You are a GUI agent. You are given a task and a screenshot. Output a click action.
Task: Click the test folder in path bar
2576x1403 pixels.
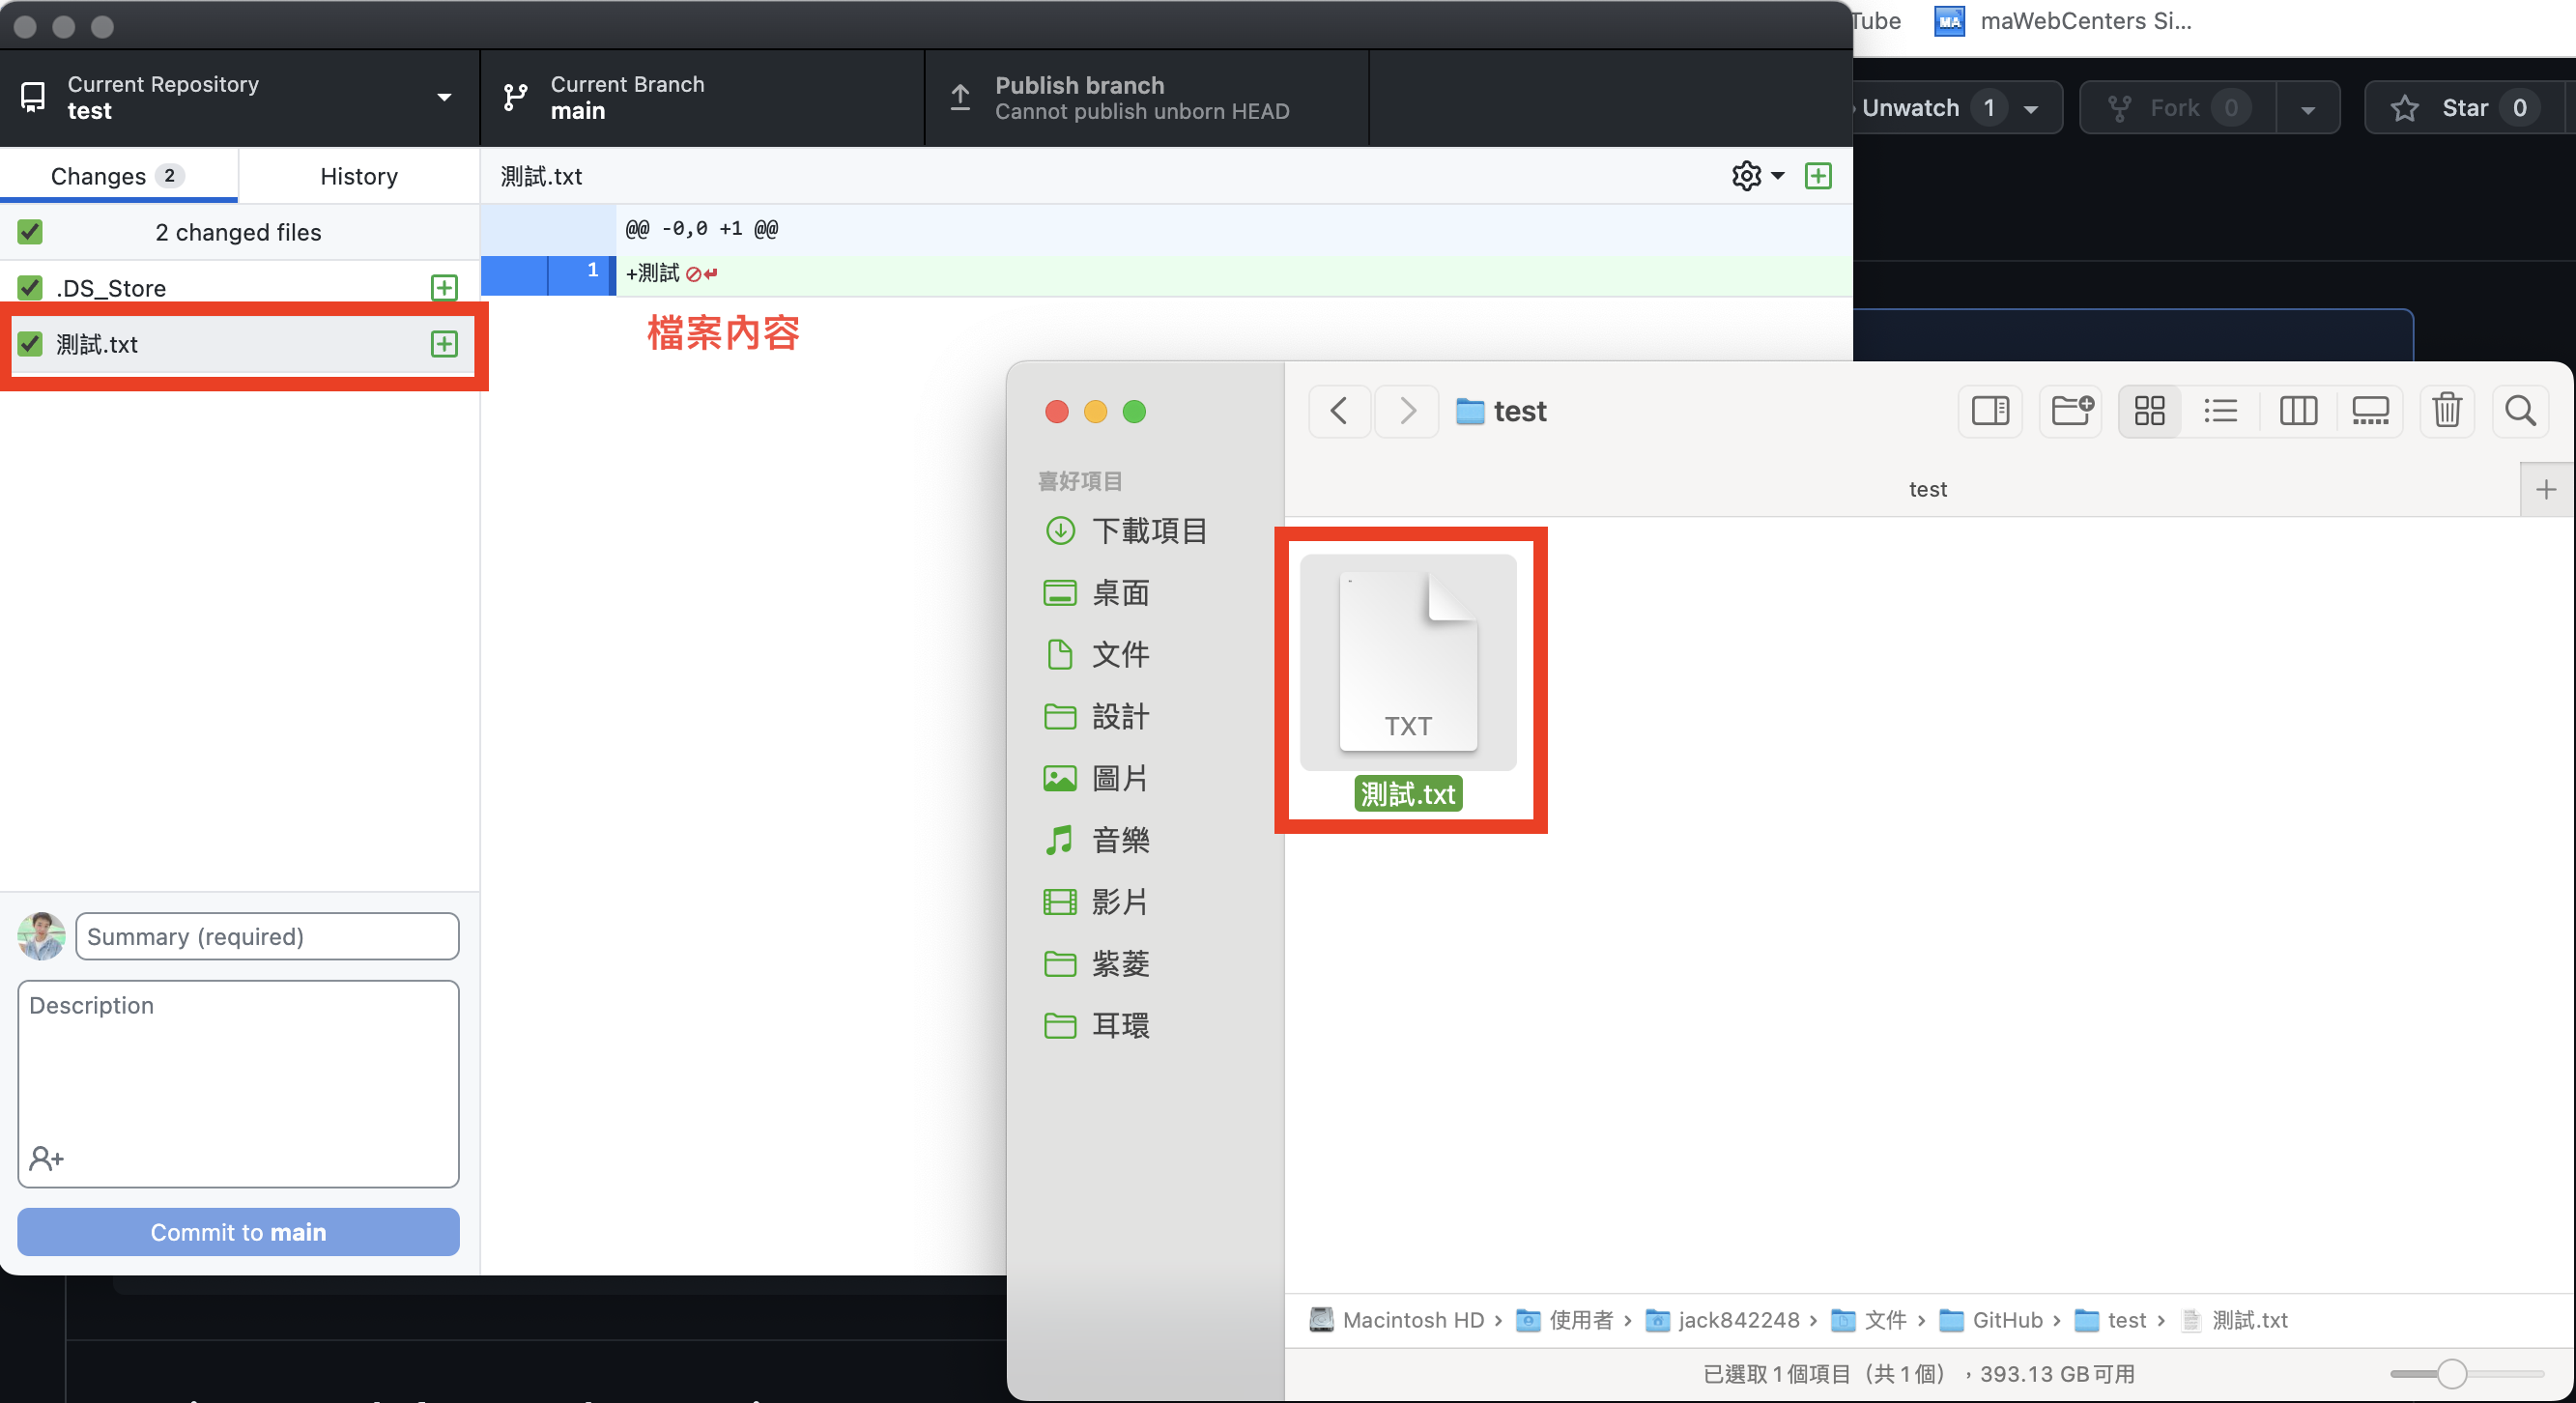tap(2111, 1320)
